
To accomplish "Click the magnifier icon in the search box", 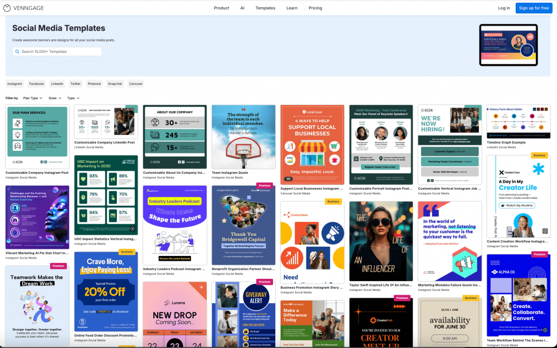I will click(17, 52).
